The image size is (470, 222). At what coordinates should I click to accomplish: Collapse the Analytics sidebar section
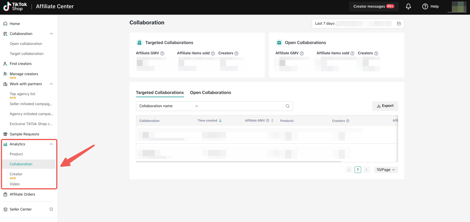[51, 144]
